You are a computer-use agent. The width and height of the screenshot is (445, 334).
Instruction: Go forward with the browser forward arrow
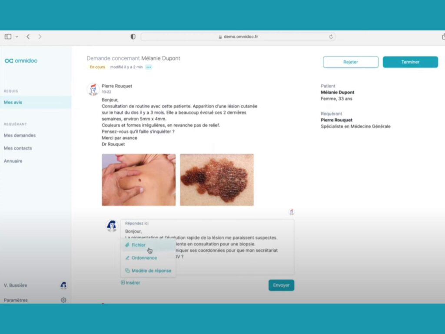(x=40, y=37)
